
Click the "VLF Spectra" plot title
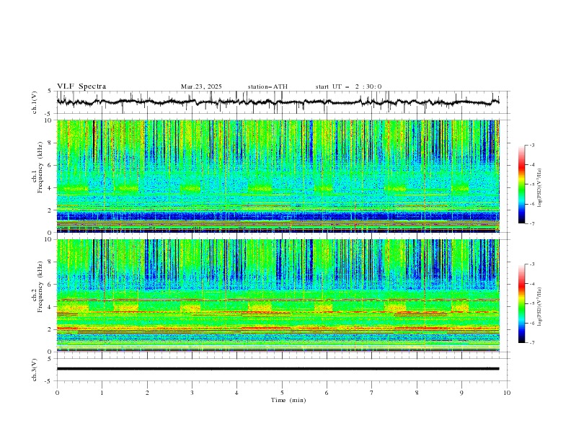[x=81, y=86]
